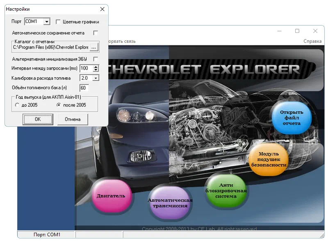Click the Интервал между запросами input field
Viewport: 328px width, 243px height.
(x=87, y=68)
